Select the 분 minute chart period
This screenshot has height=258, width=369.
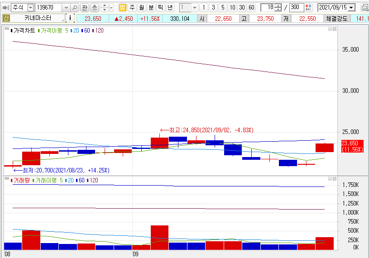[x=151, y=8]
